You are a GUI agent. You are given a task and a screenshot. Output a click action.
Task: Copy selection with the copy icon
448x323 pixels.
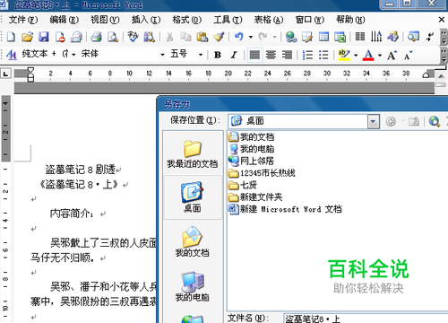click(185, 37)
